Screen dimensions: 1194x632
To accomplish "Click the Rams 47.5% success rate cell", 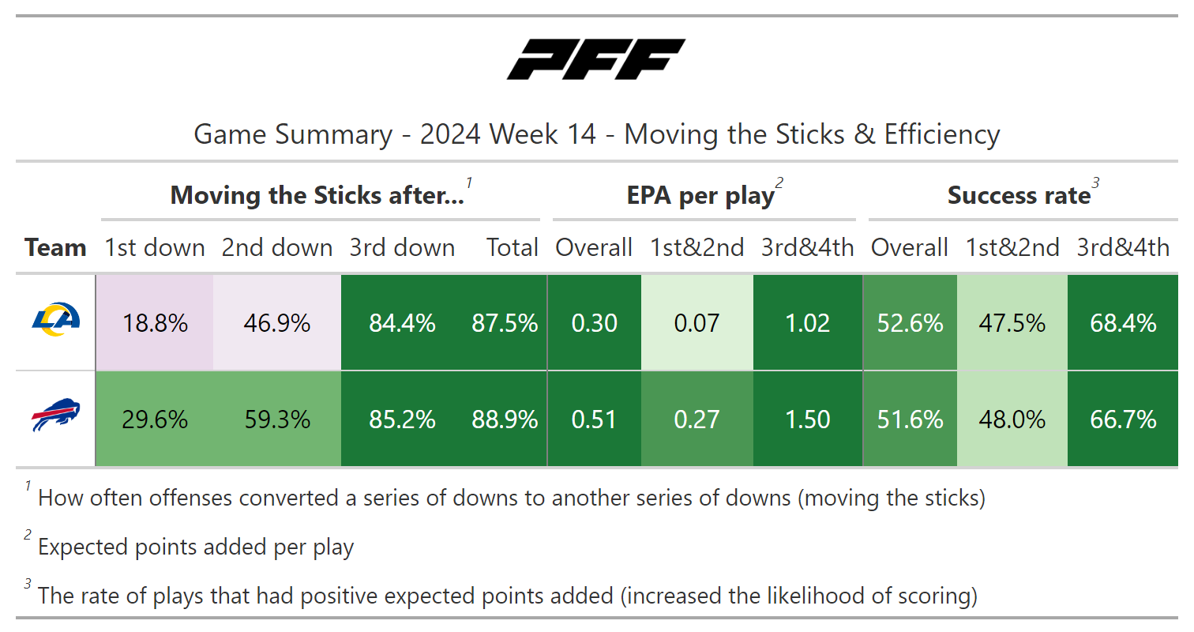I will (x=1012, y=323).
